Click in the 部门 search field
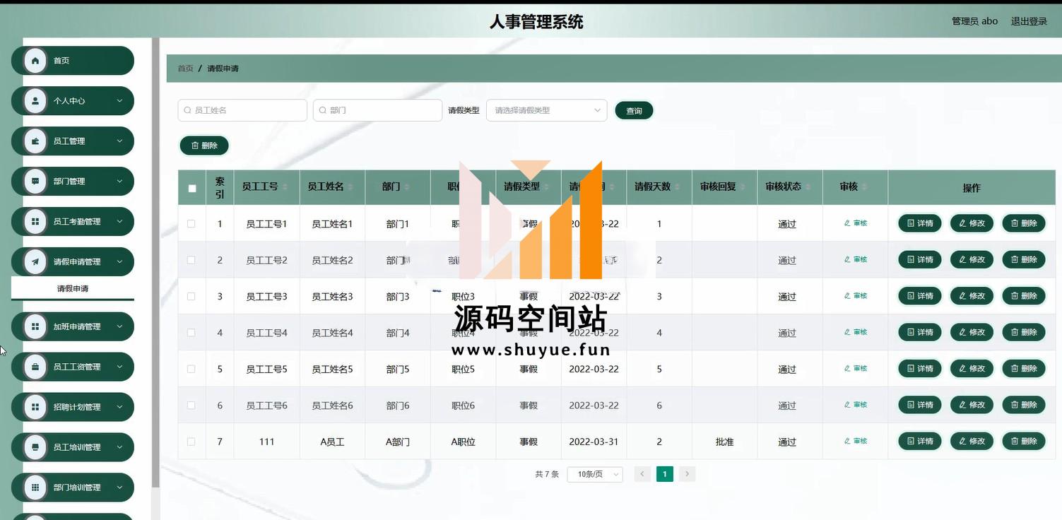This screenshot has height=520, width=1062. coord(377,110)
